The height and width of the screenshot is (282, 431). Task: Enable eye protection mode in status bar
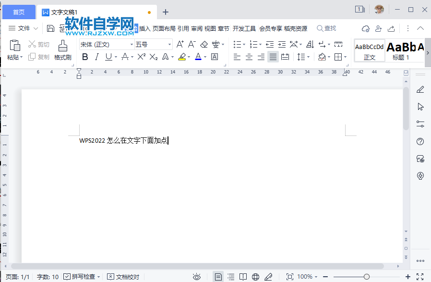196,277
